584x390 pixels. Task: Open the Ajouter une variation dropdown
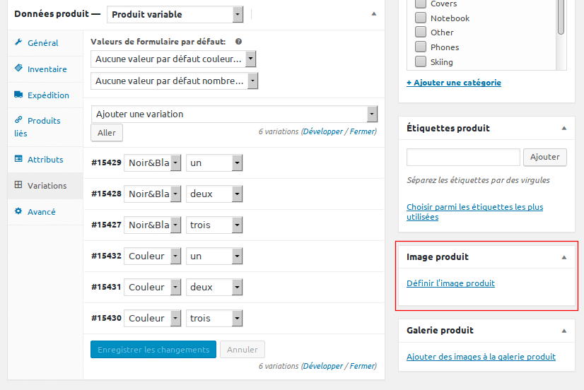click(234, 114)
